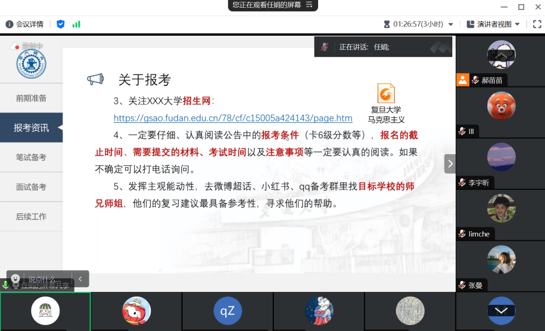Click the orange host icon beside 郝苗苗

click(x=463, y=80)
